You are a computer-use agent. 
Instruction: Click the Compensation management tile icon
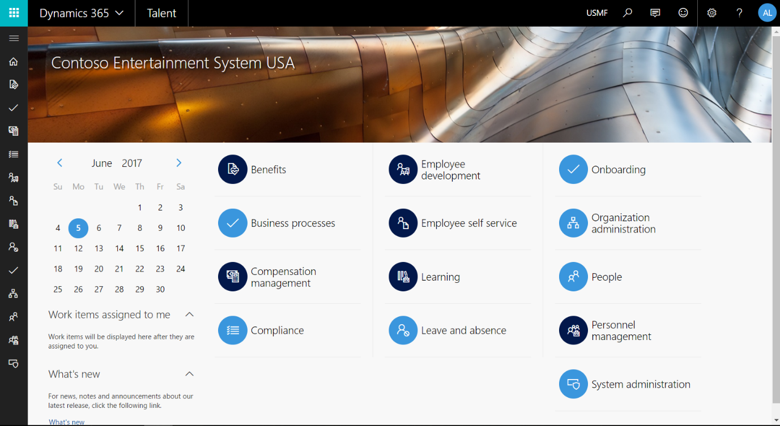(232, 277)
